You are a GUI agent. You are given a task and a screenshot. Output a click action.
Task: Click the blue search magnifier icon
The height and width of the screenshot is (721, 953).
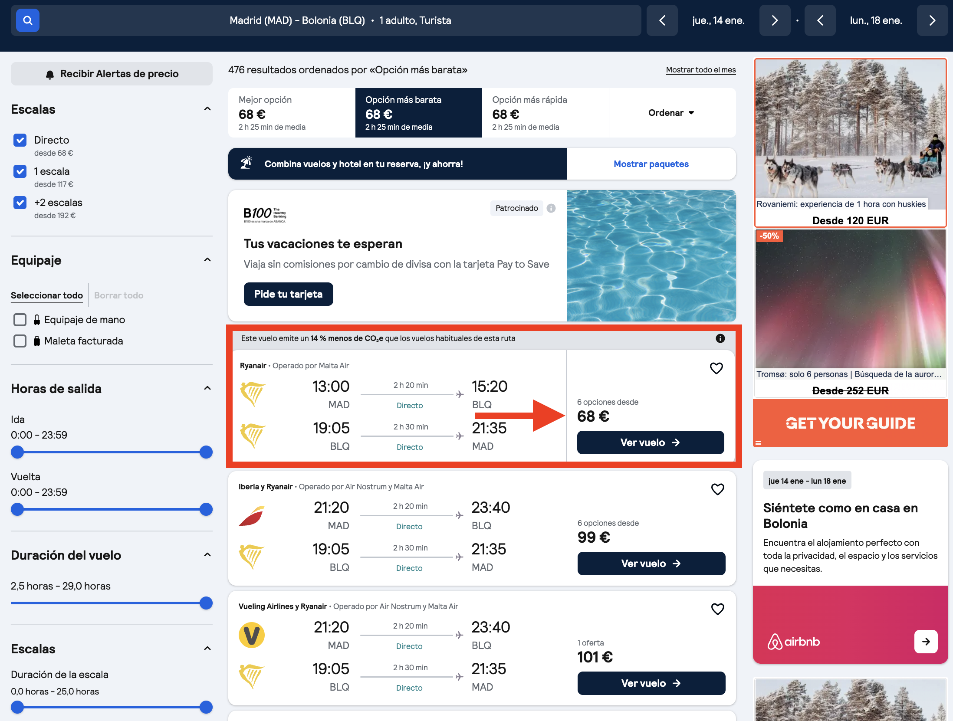pyautogui.click(x=27, y=20)
